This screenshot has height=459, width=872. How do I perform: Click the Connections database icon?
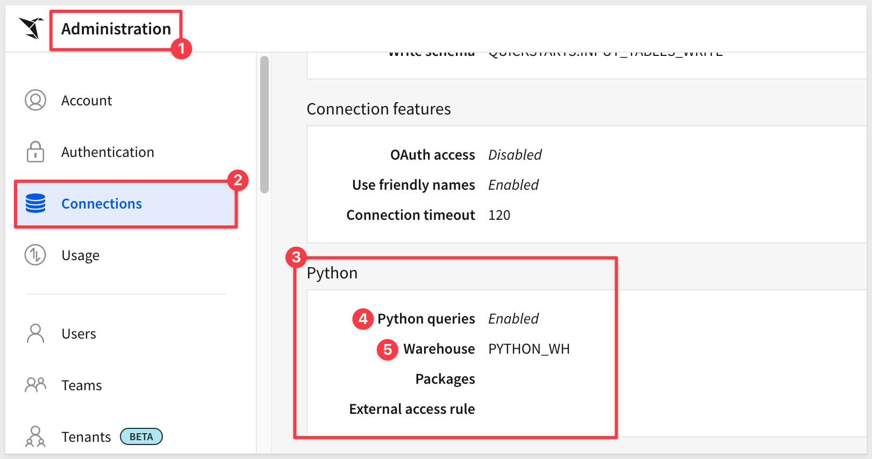click(x=35, y=204)
